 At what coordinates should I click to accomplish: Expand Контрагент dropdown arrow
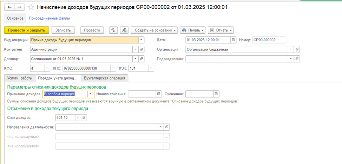tap(136, 49)
